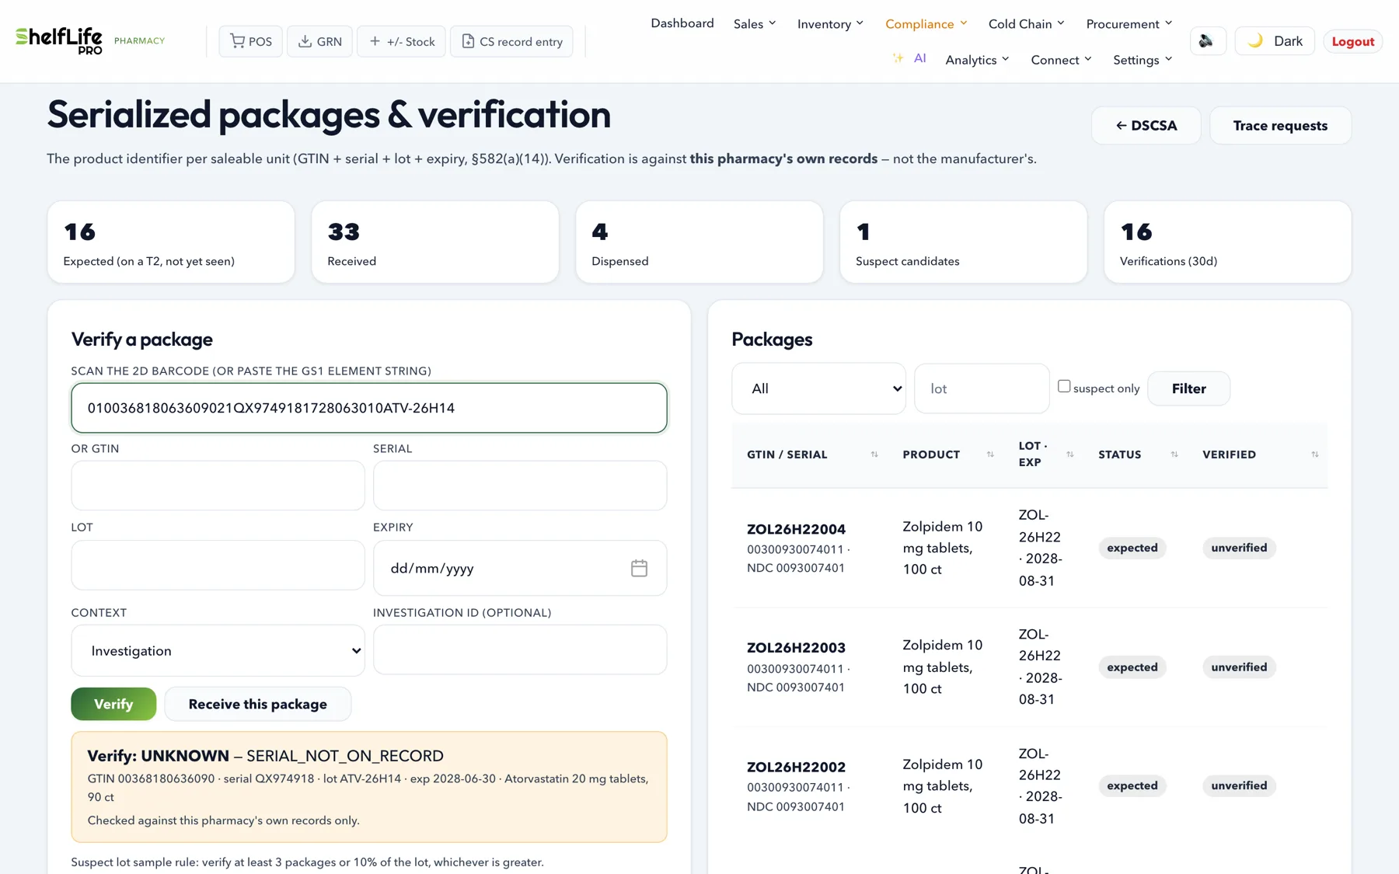Image resolution: width=1399 pixels, height=874 pixels.
Task: Expand the Sales menu
Action: click(x=755, y=24)
